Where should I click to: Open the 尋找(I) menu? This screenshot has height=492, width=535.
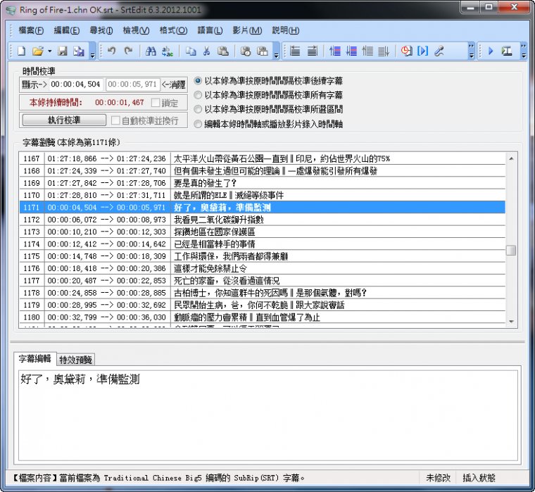101,30
